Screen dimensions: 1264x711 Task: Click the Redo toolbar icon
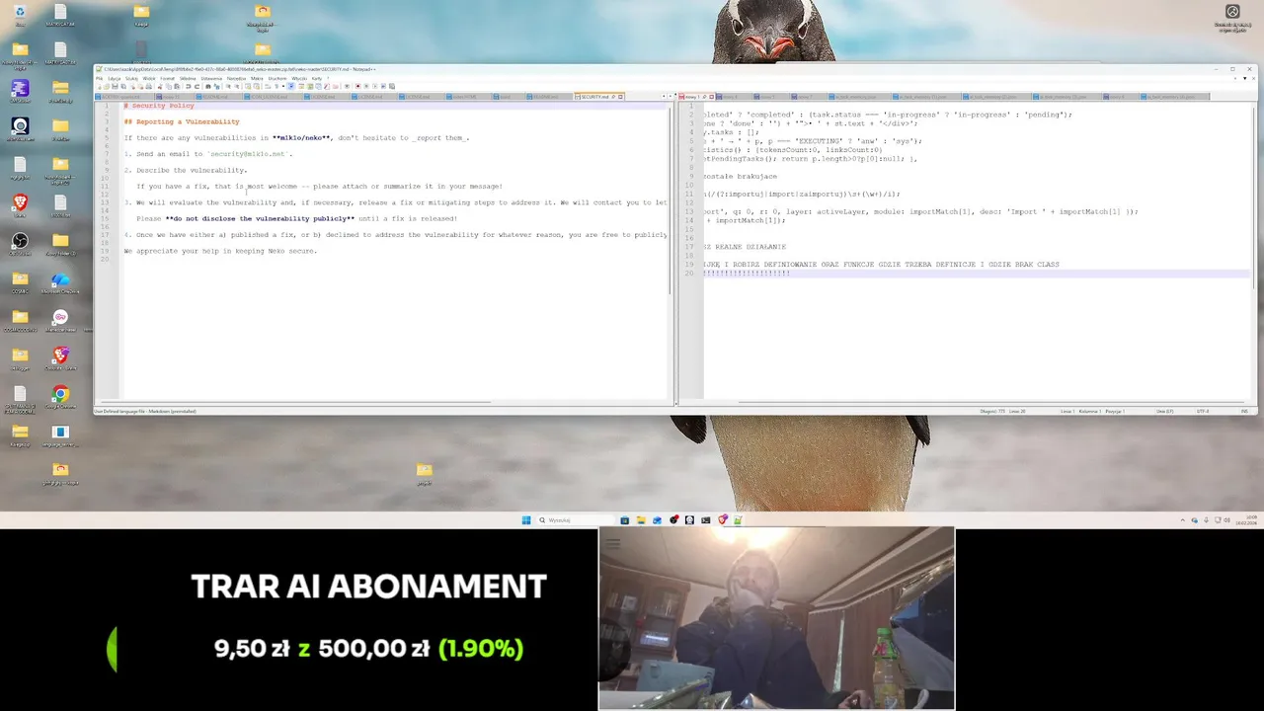197,86
